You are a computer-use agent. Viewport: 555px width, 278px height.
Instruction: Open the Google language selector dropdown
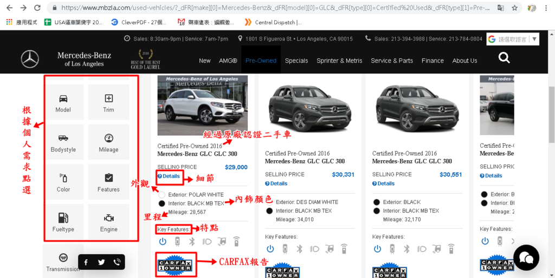[x=513, y=39]
